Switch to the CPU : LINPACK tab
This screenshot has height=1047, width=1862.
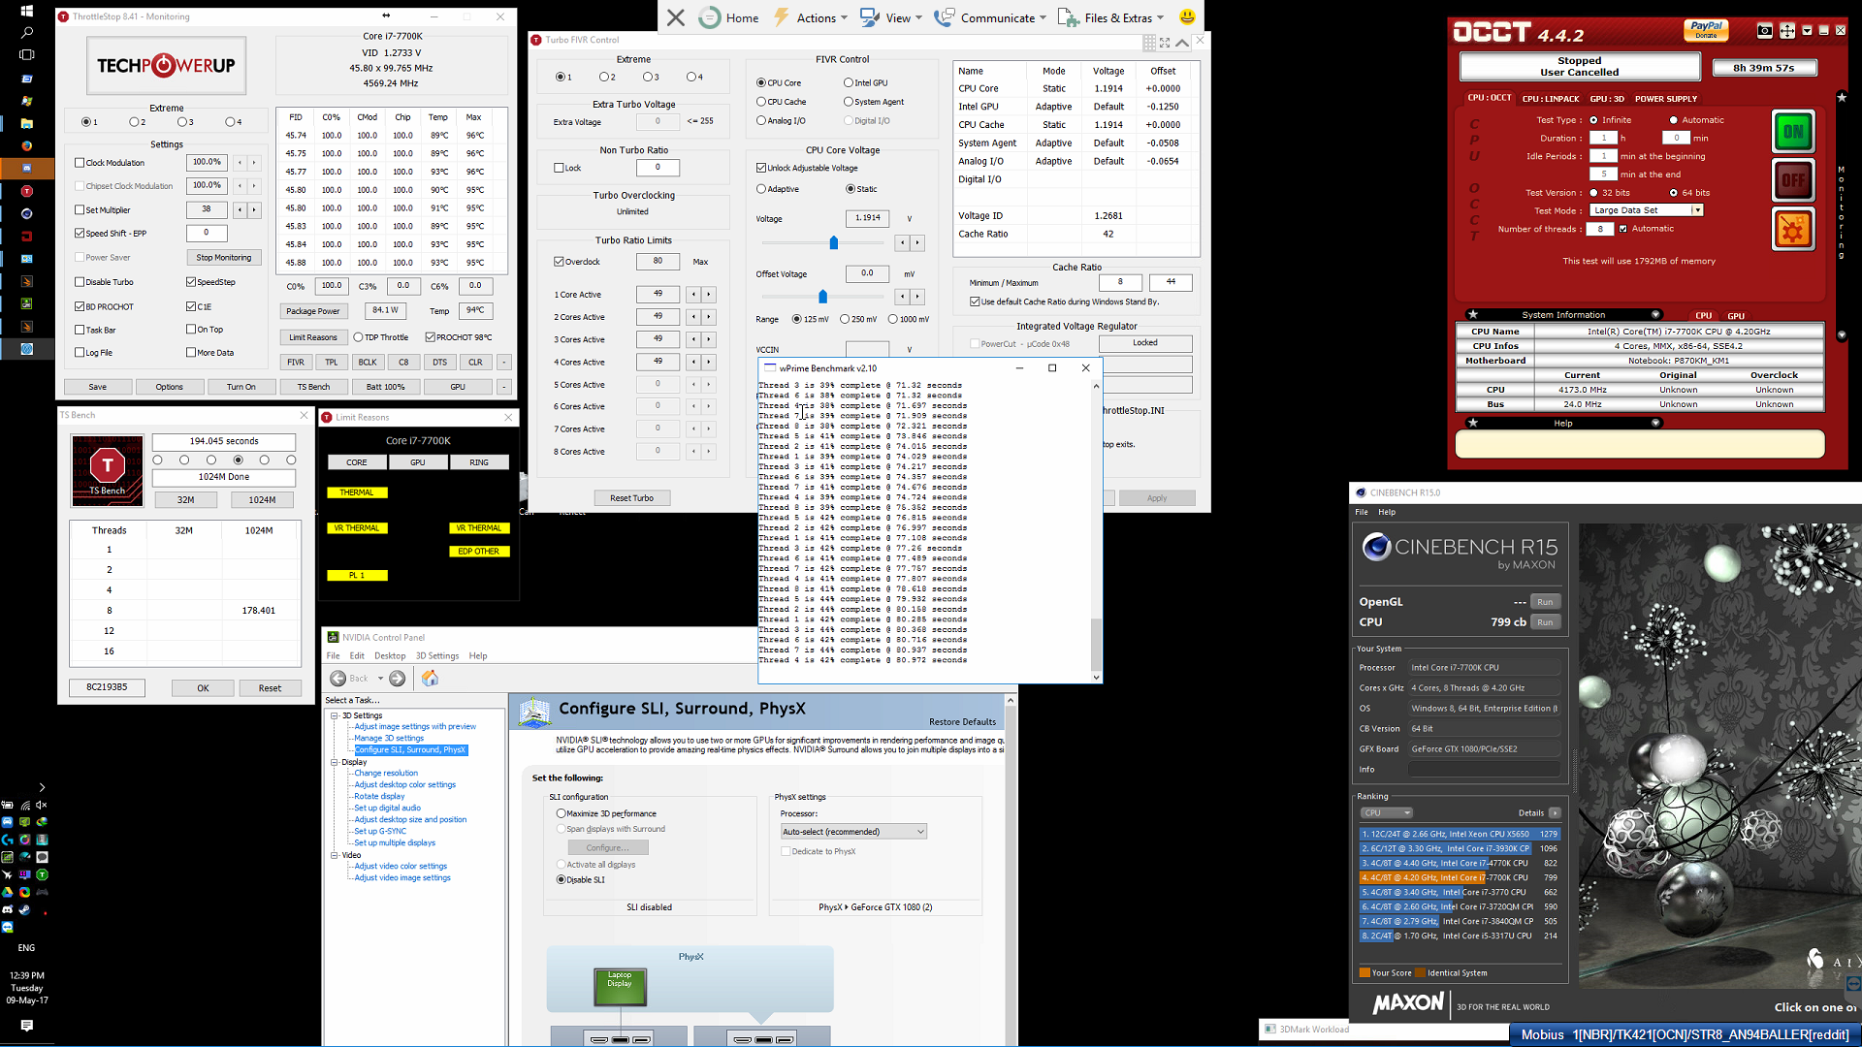coord(1550,99)
